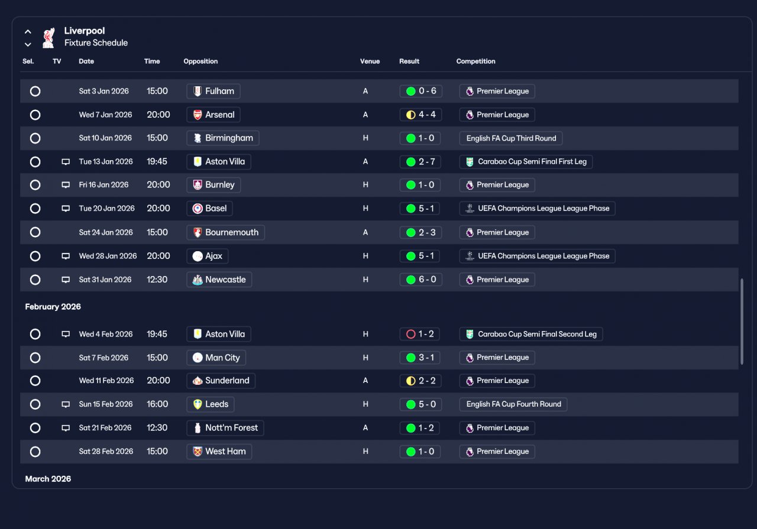Viewport: 757px width, 529px height.
Task: Click the Burnley club badge icon
Action: [x=198, y=185]
